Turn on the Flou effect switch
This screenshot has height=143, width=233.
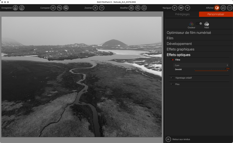point(172,84)
